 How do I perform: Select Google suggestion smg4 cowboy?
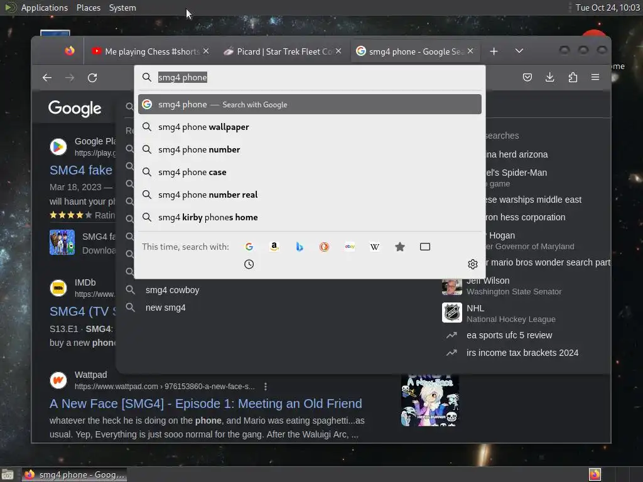coord(172,290)
